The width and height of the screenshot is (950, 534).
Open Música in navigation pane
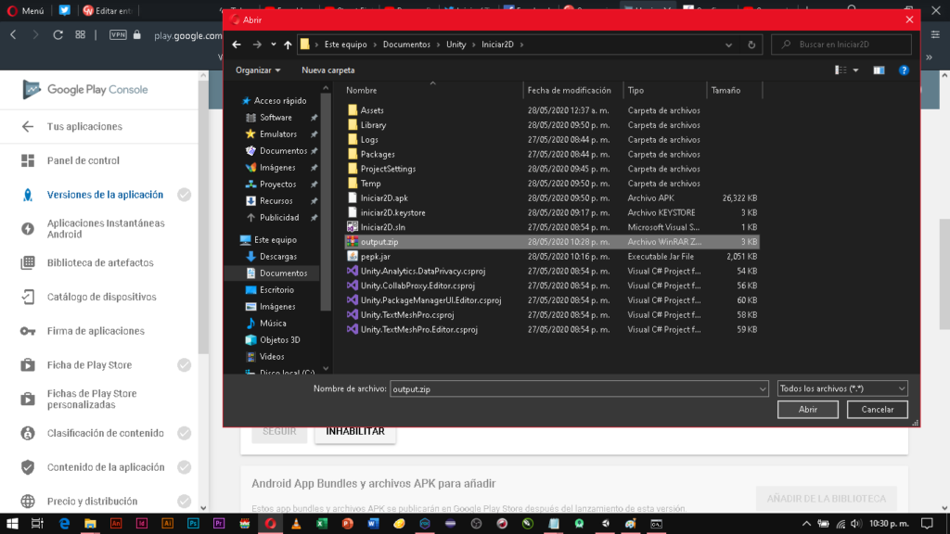pyautogui.click(x=273, y=324)
